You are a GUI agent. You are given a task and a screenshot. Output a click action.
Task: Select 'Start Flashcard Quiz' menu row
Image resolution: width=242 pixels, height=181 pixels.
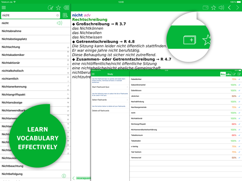(x=110, y=87)
